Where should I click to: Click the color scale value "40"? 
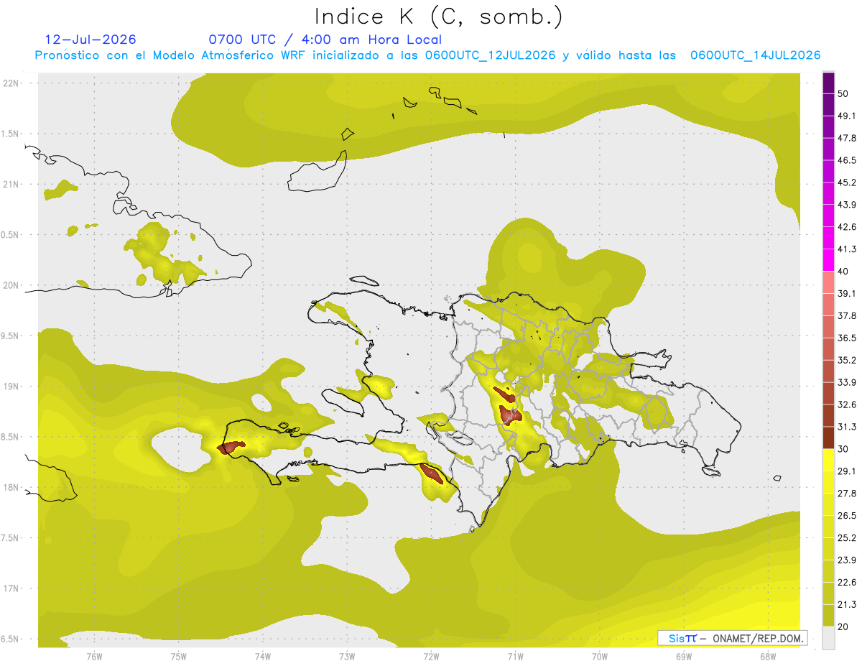click(x=843, y=272)
